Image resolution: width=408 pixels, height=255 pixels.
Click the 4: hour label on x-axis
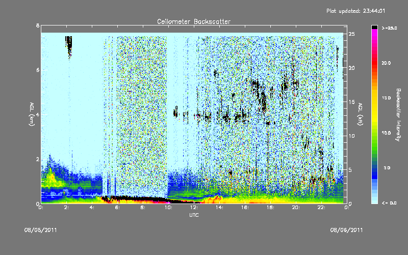[92, 208]
